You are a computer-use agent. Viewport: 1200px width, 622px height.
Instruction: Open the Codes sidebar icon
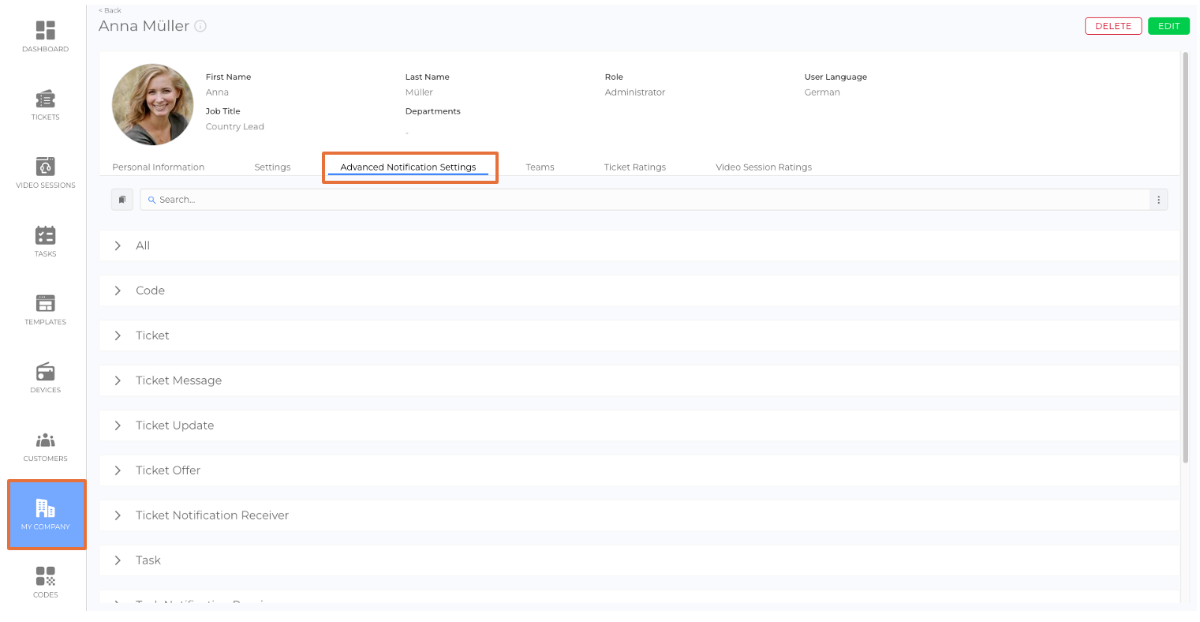45,582
